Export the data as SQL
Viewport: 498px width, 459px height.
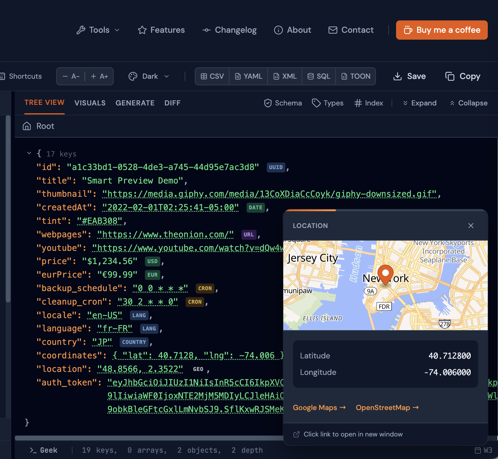pos(318,76)
